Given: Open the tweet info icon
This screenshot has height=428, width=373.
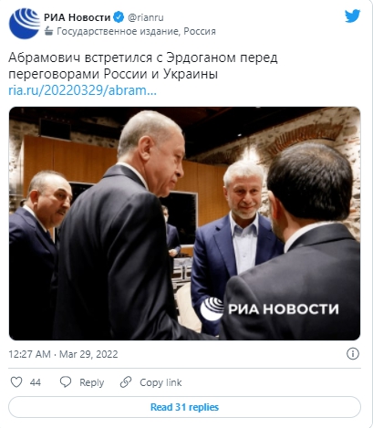Looking at the screenshot, I should [353, 354].
